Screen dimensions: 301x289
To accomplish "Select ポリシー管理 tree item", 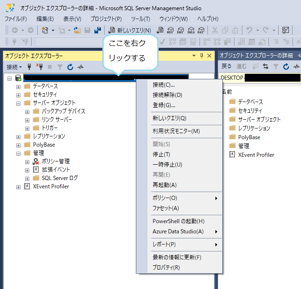I will pos(56,161).
